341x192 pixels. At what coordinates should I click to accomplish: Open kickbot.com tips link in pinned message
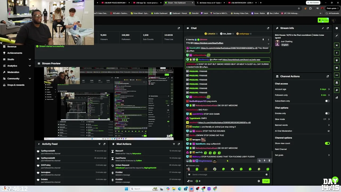209,43
